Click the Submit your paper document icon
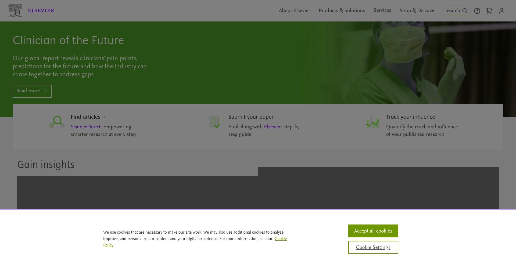 215,122
